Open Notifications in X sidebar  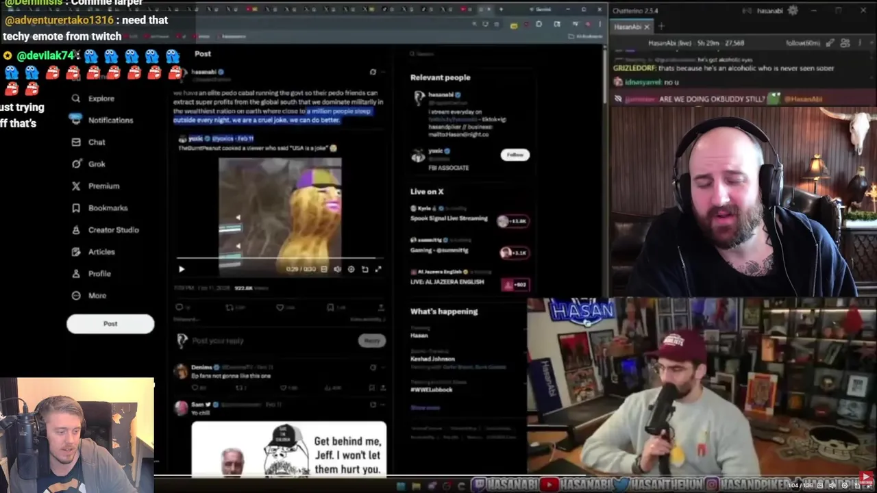click(x=102, y=120)
